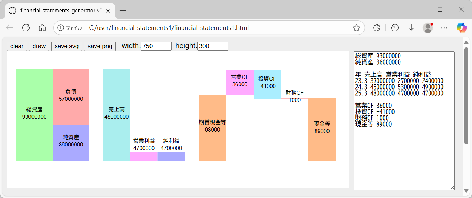
Task: Open the Copilot icon in the toolbar
Action: click(461, 28)
